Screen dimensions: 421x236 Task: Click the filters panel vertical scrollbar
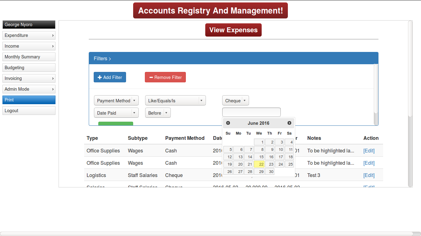pyautogui.click(x=376, y=92)
